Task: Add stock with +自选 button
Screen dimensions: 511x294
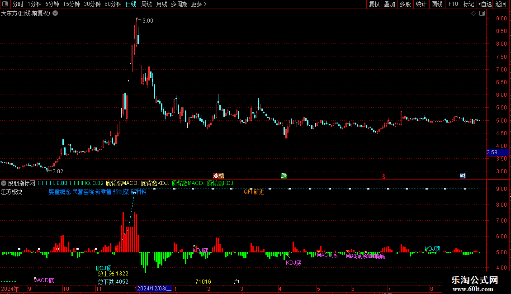Action: tap(485, 4)
